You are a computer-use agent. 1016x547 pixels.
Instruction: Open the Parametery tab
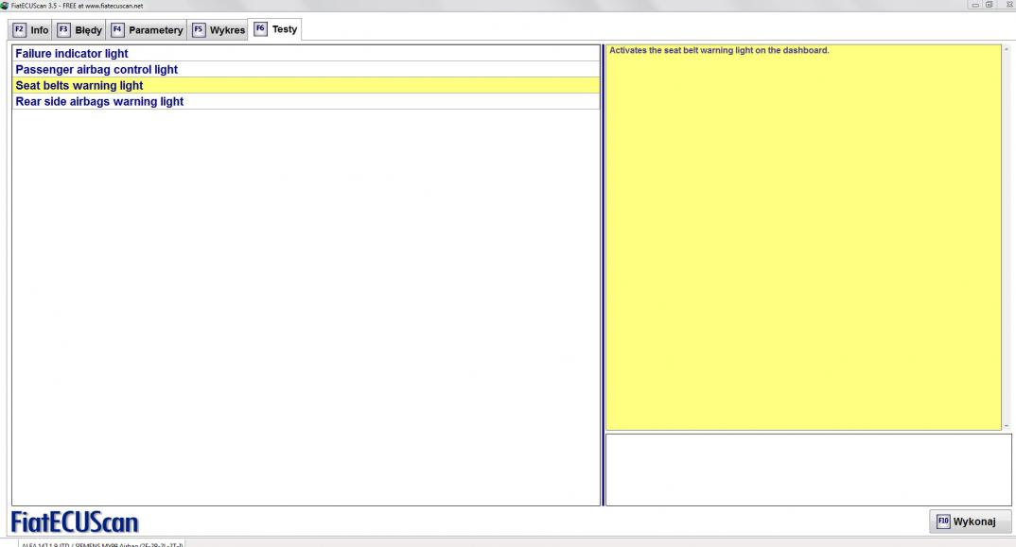(x=147, y=30)
